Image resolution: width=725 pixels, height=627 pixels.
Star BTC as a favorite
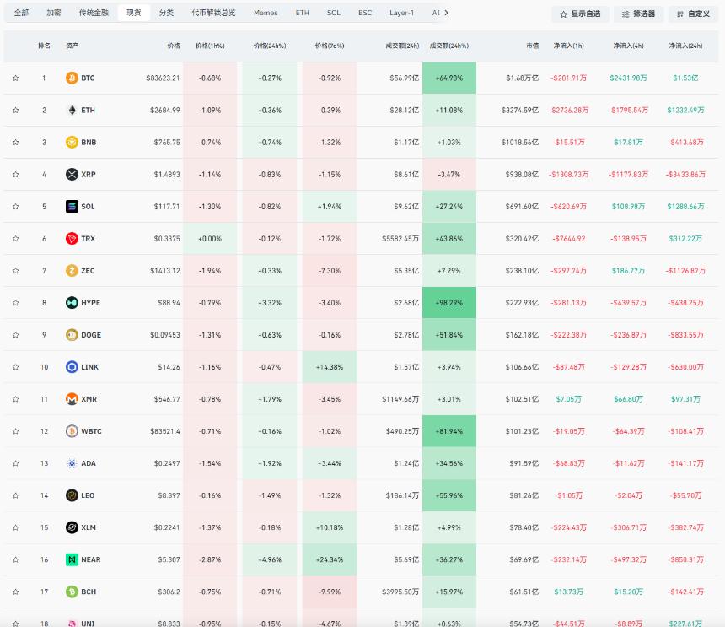[x=16, y=78]
